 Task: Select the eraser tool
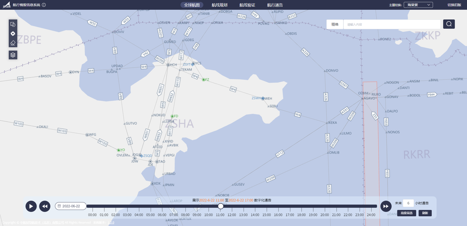pos(13,43)
